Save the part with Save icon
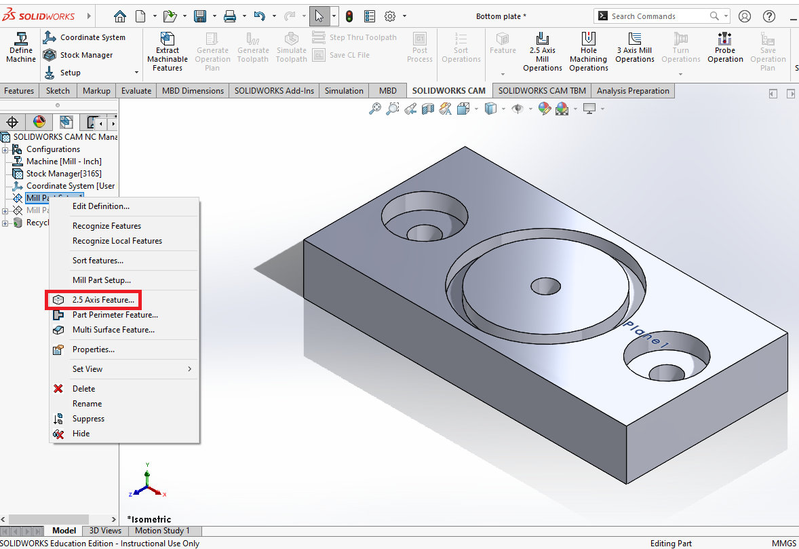 pos(200,16)
